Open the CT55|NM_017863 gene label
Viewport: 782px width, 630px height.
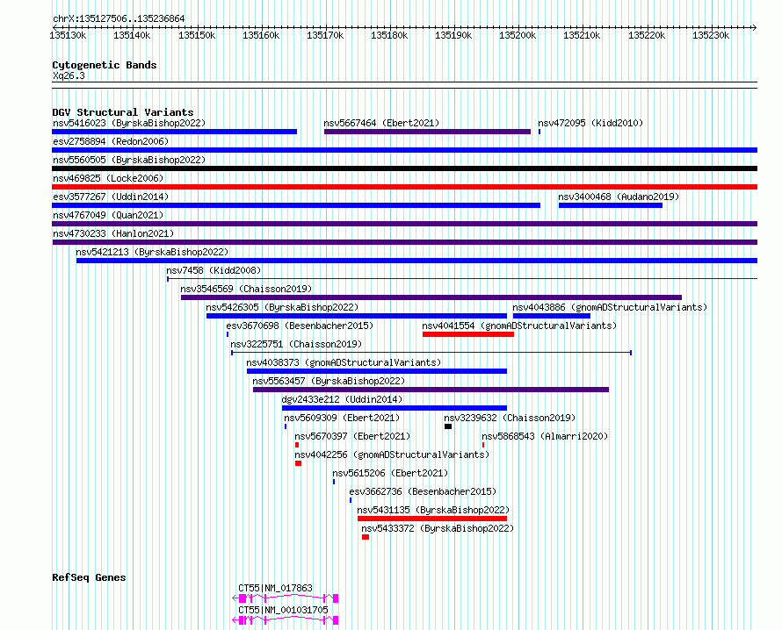[275, 588]
